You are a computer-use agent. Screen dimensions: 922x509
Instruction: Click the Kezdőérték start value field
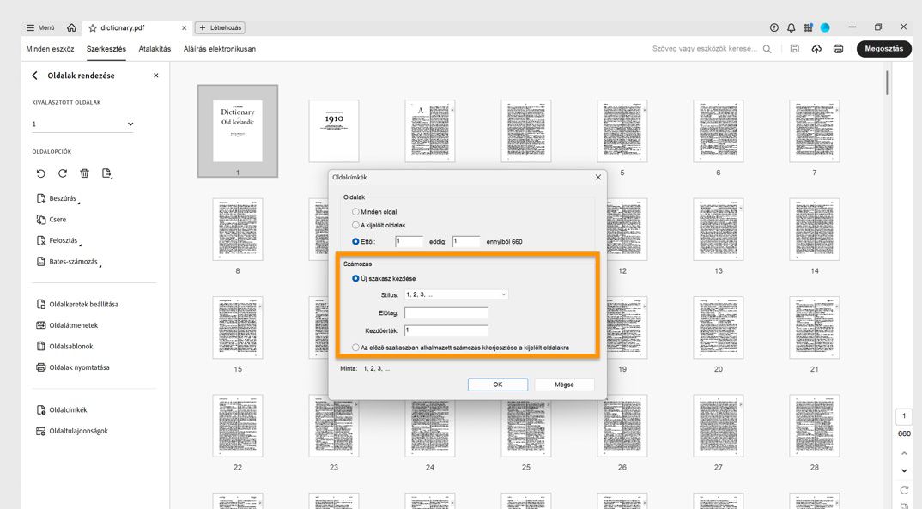[446, 330]
